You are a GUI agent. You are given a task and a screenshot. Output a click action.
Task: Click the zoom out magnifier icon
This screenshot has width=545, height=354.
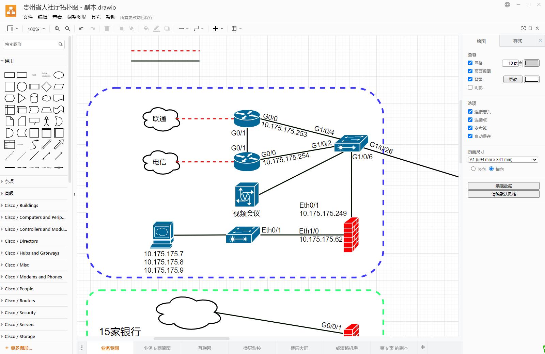pyautogui.click(x=67, y=29)
